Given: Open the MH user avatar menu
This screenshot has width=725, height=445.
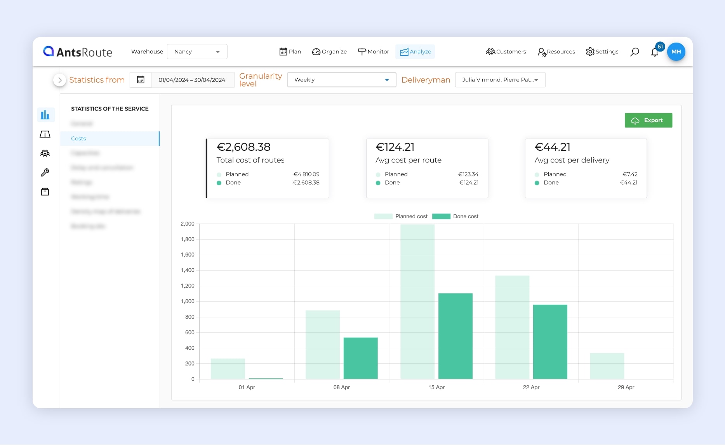Looking at the screenshot, I should click(676, 52).
